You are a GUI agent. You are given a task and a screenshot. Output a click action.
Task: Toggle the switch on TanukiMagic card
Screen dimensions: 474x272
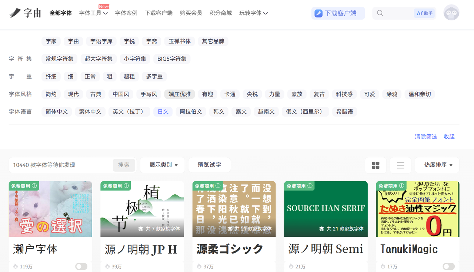(448, 266)
